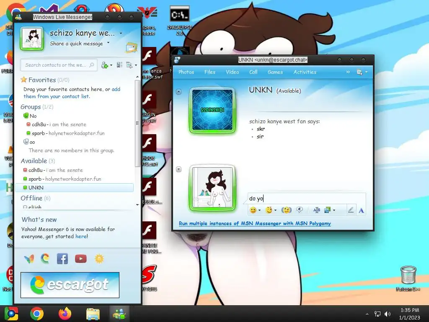Open the background picker dropdown arrow
429x322 pixels.
[334, 210]
